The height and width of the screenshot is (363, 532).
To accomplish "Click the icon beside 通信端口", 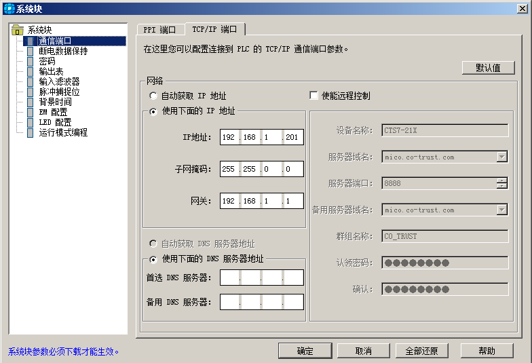I will (x=30, y=41).
